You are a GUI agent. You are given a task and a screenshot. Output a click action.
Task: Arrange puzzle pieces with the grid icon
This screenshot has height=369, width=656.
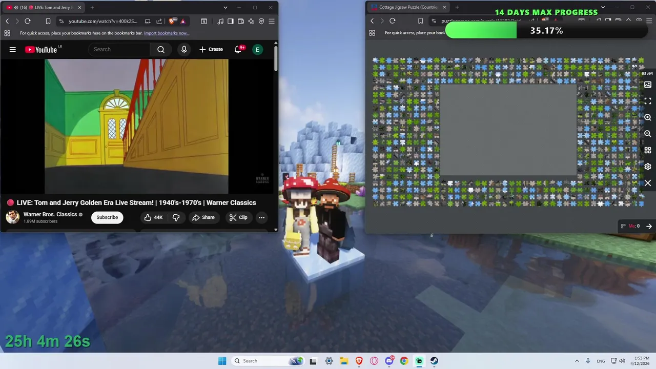[648, 150]
